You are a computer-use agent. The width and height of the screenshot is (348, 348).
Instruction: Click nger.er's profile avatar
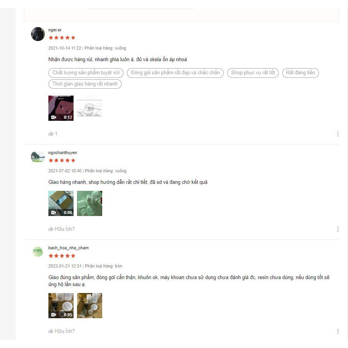tap(38, 34)
